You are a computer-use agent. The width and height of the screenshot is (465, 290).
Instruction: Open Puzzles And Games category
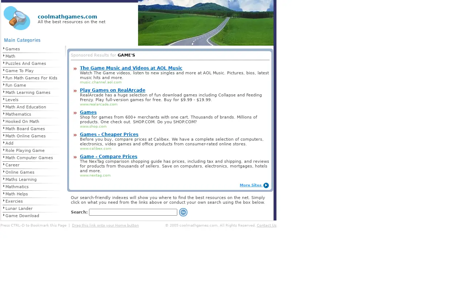click(26, 64)
